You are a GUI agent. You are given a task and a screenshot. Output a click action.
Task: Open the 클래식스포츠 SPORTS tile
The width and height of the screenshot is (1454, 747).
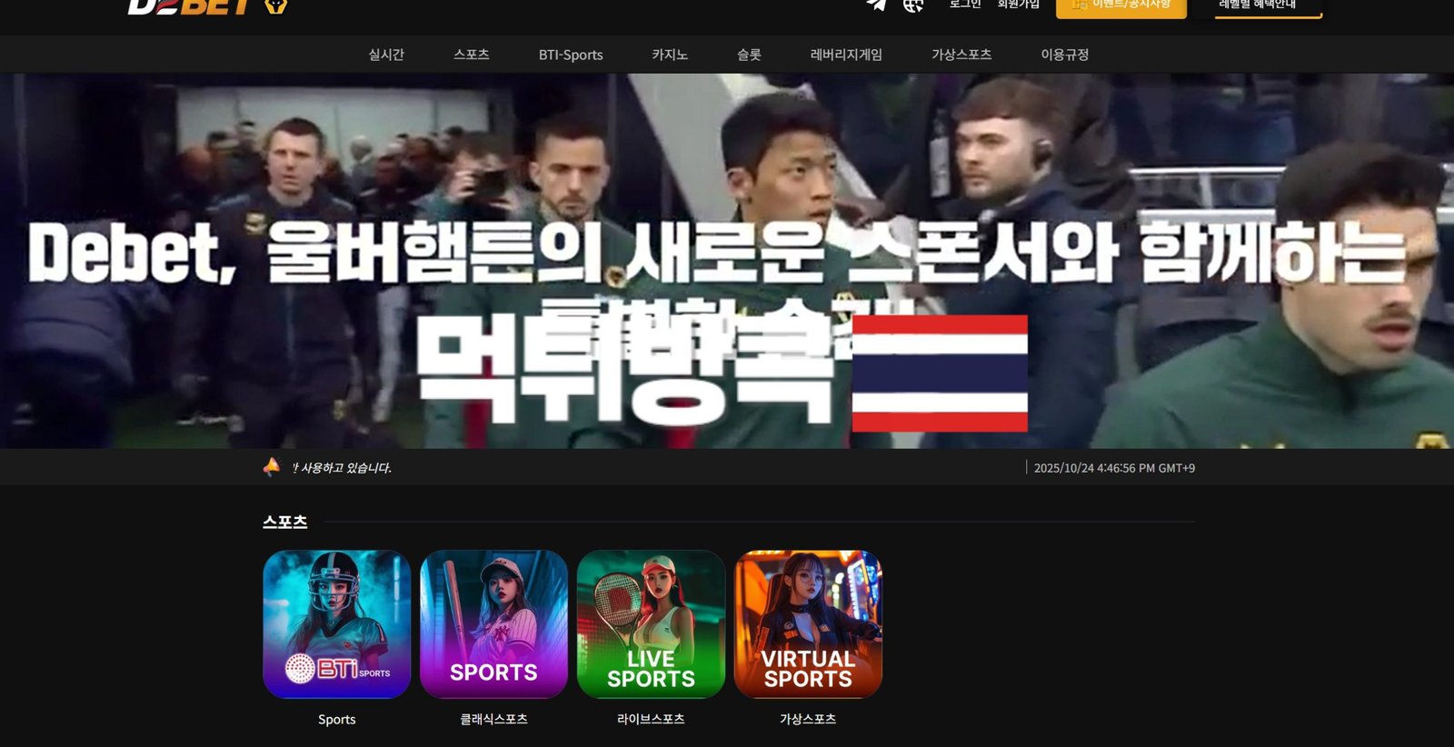tap(493, 623)
